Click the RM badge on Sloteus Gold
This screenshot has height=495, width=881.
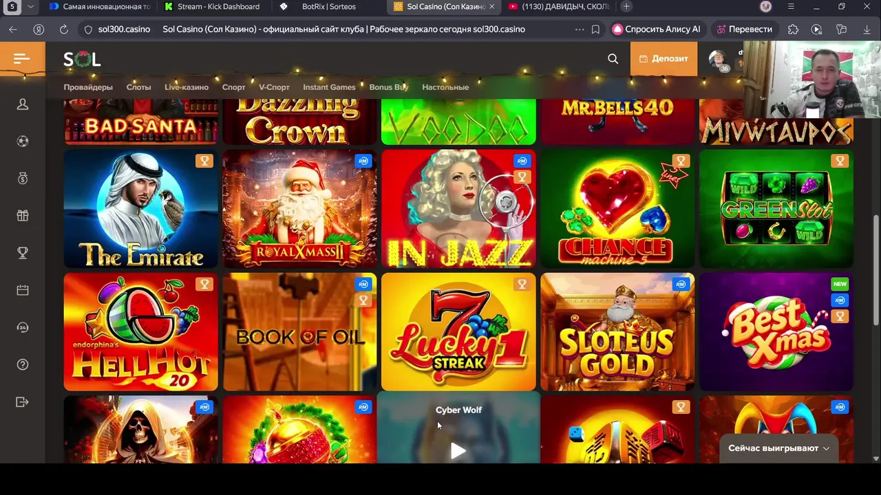681,284
